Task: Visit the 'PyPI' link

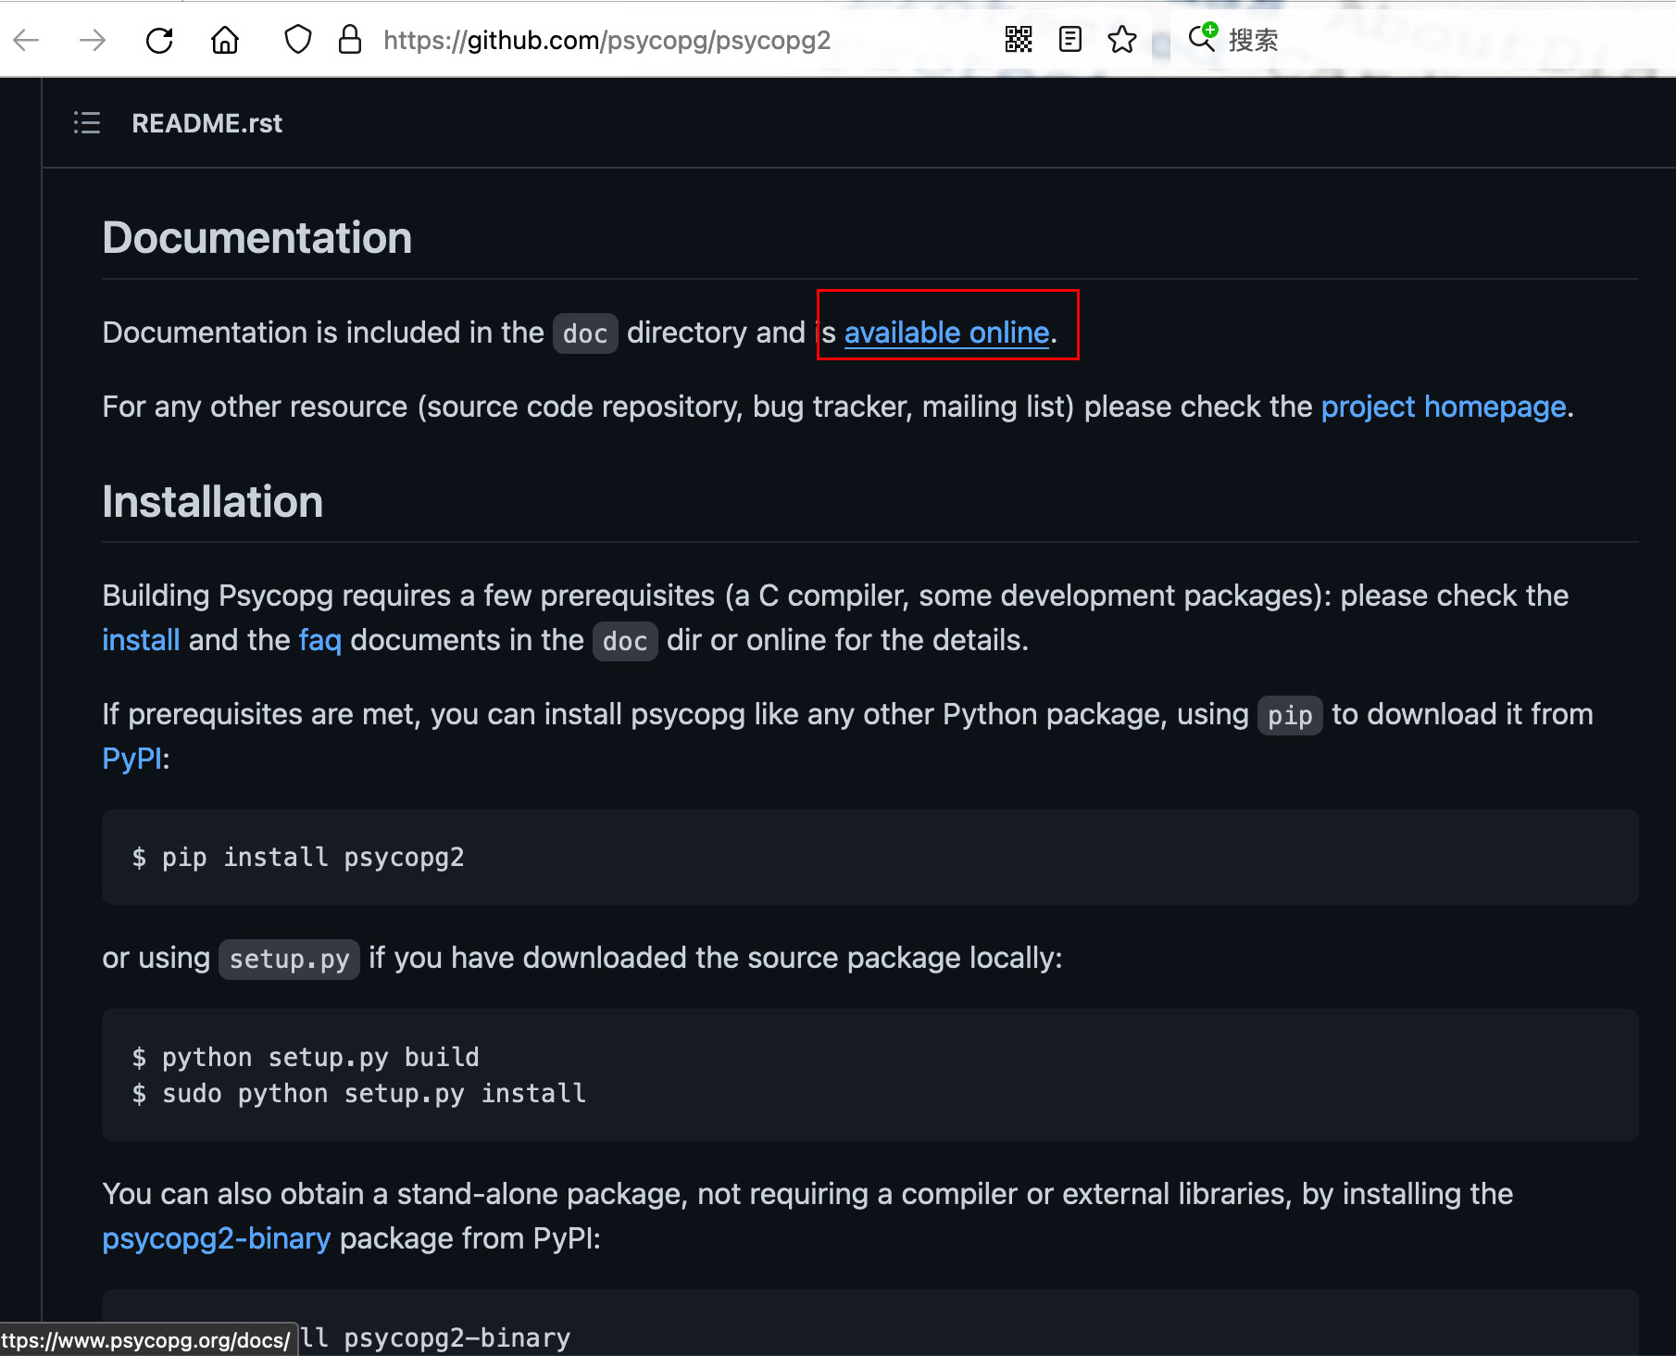Action: [132, 759]
